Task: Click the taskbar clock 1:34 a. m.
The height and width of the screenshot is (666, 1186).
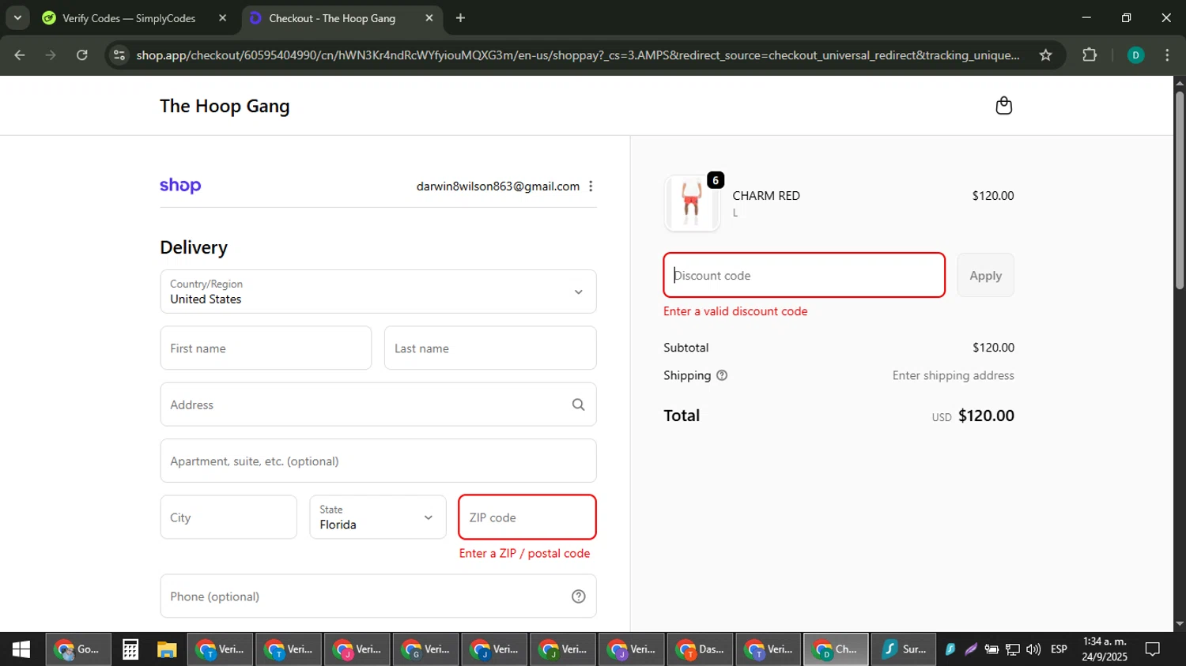Action: click(x=1105, y=649)
